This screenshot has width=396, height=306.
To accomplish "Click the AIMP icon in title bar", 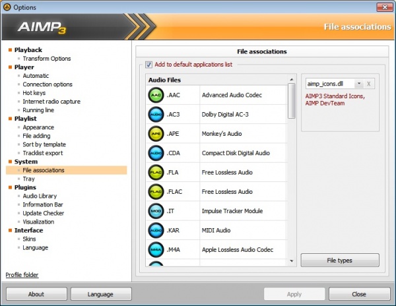I will click(7, 7).
